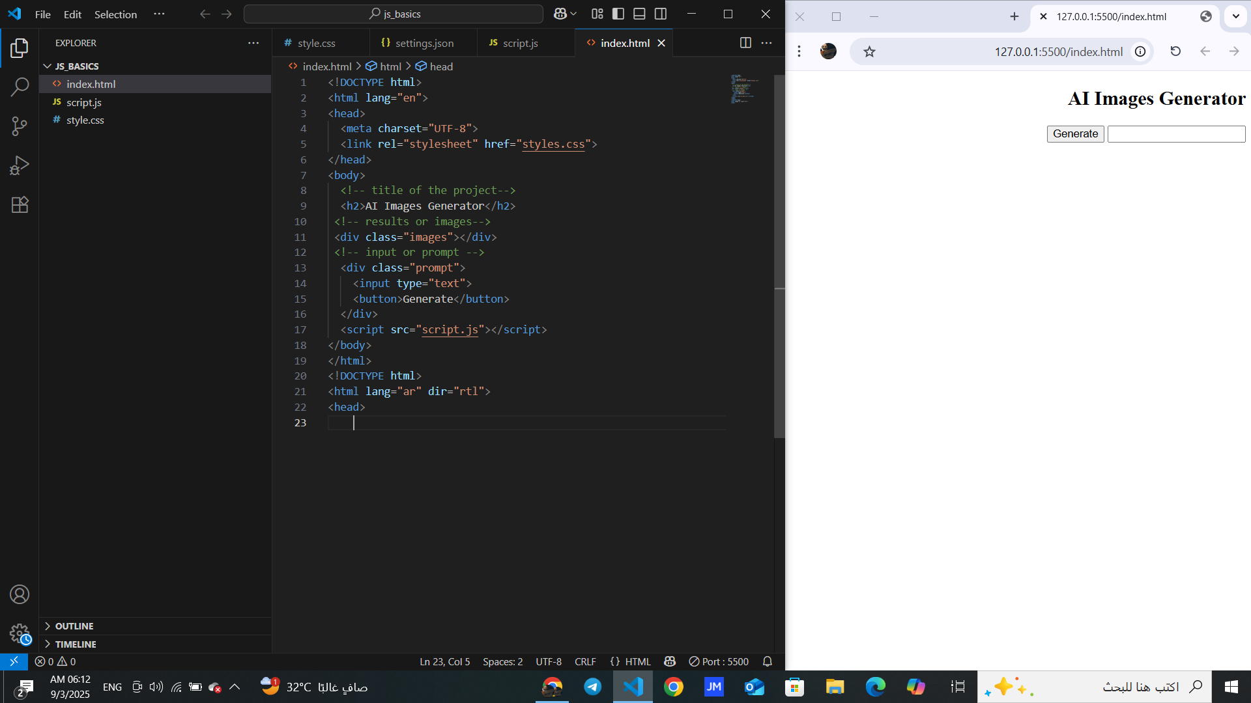Click Ln 23, Col 5 in status bar
Screen dimensions: 1251x703
point(444,661)
